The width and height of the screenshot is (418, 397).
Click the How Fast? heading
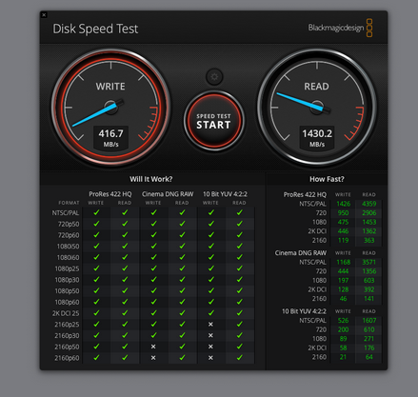[x=327, y=179]
